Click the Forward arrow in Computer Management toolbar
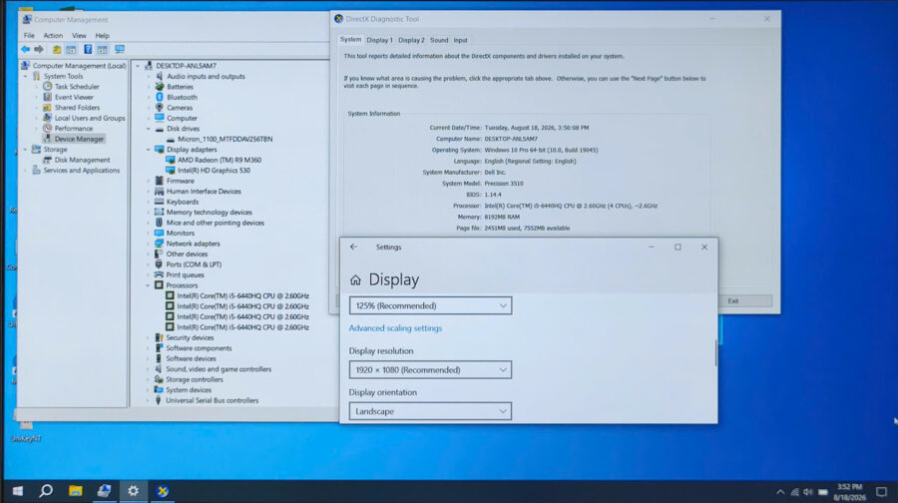This screenshot has width=898, height=503. click(39, 49)
